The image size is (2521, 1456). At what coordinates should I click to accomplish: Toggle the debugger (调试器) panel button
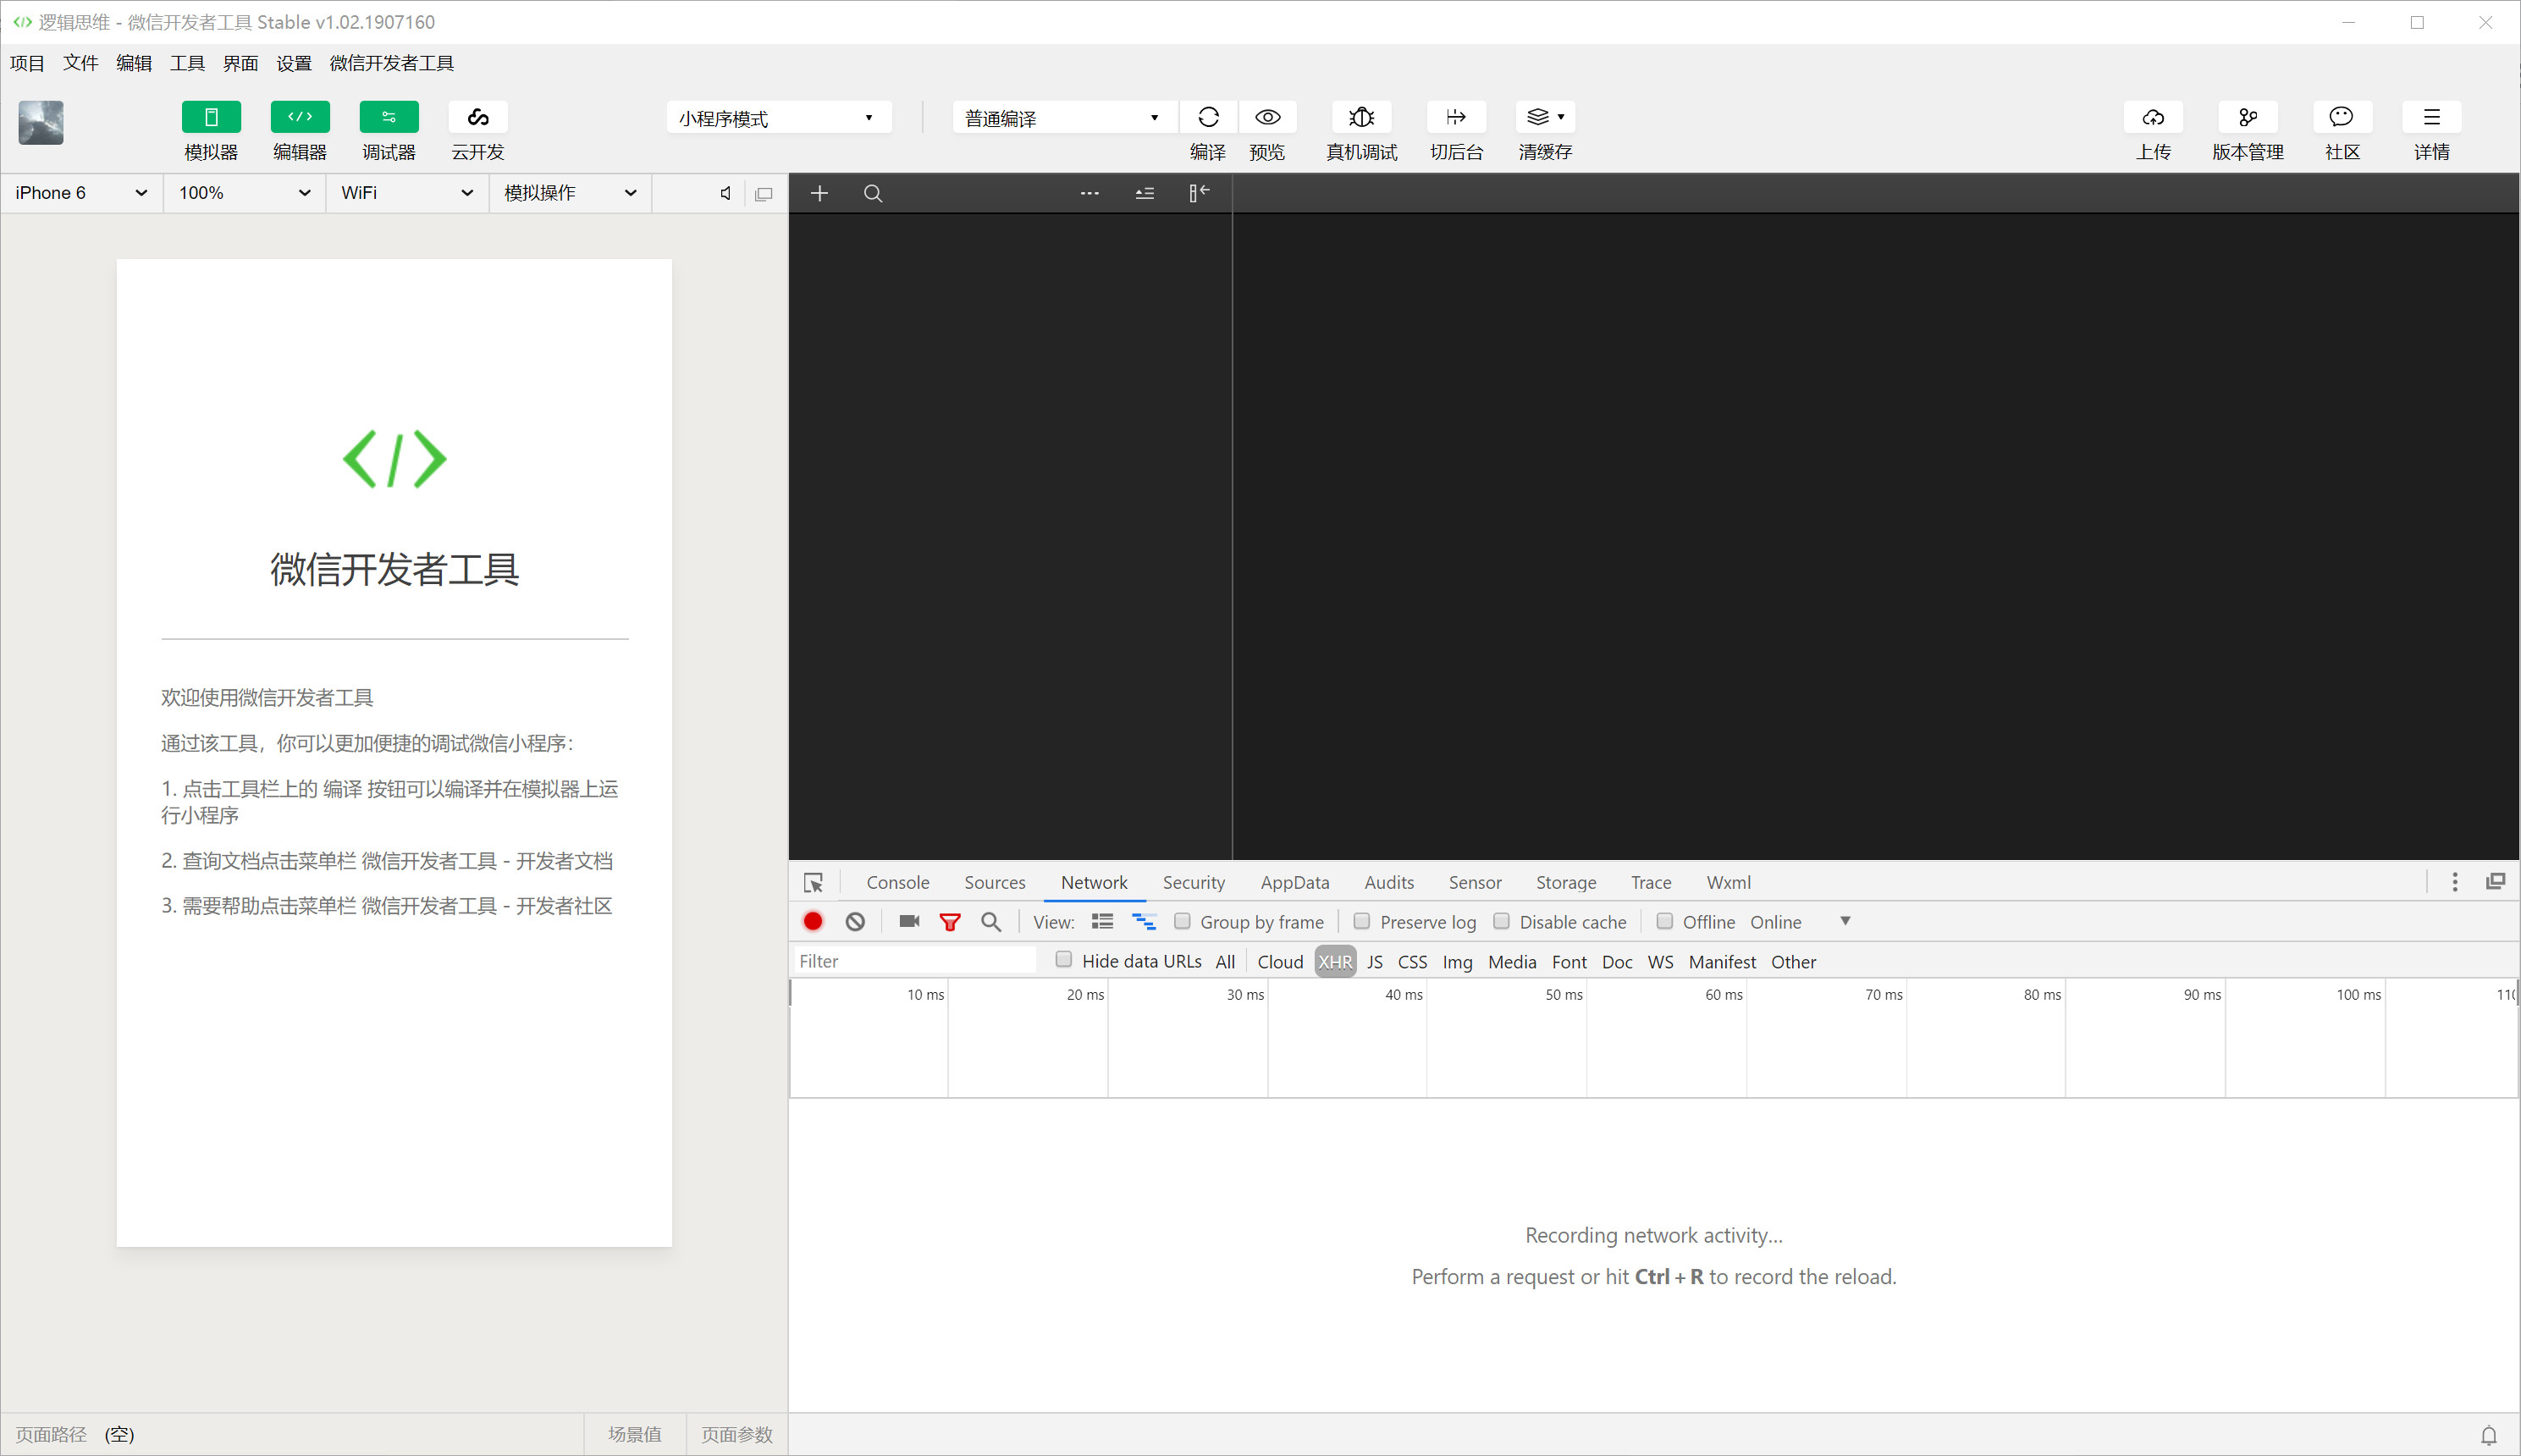(389, 117)
